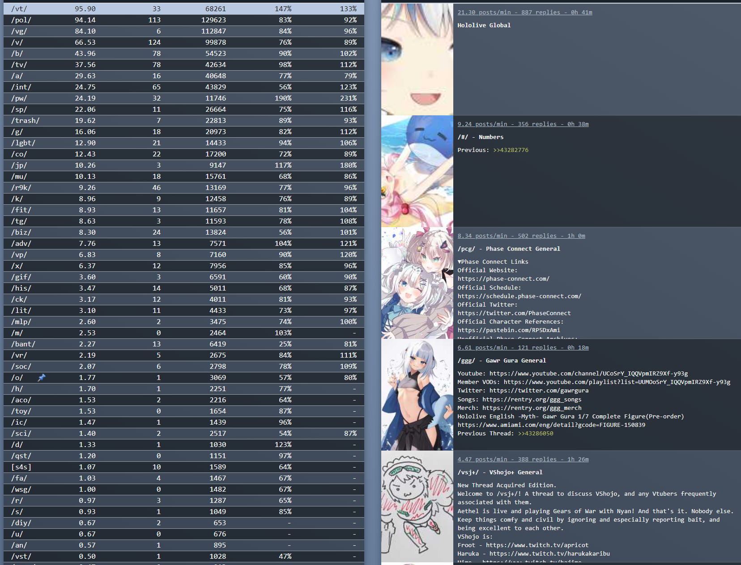Click the https://twitter.com/PhaseConnect URL text
Image resolution: width=741 pixels, height=565 pixels.
(x=514, y=313)
